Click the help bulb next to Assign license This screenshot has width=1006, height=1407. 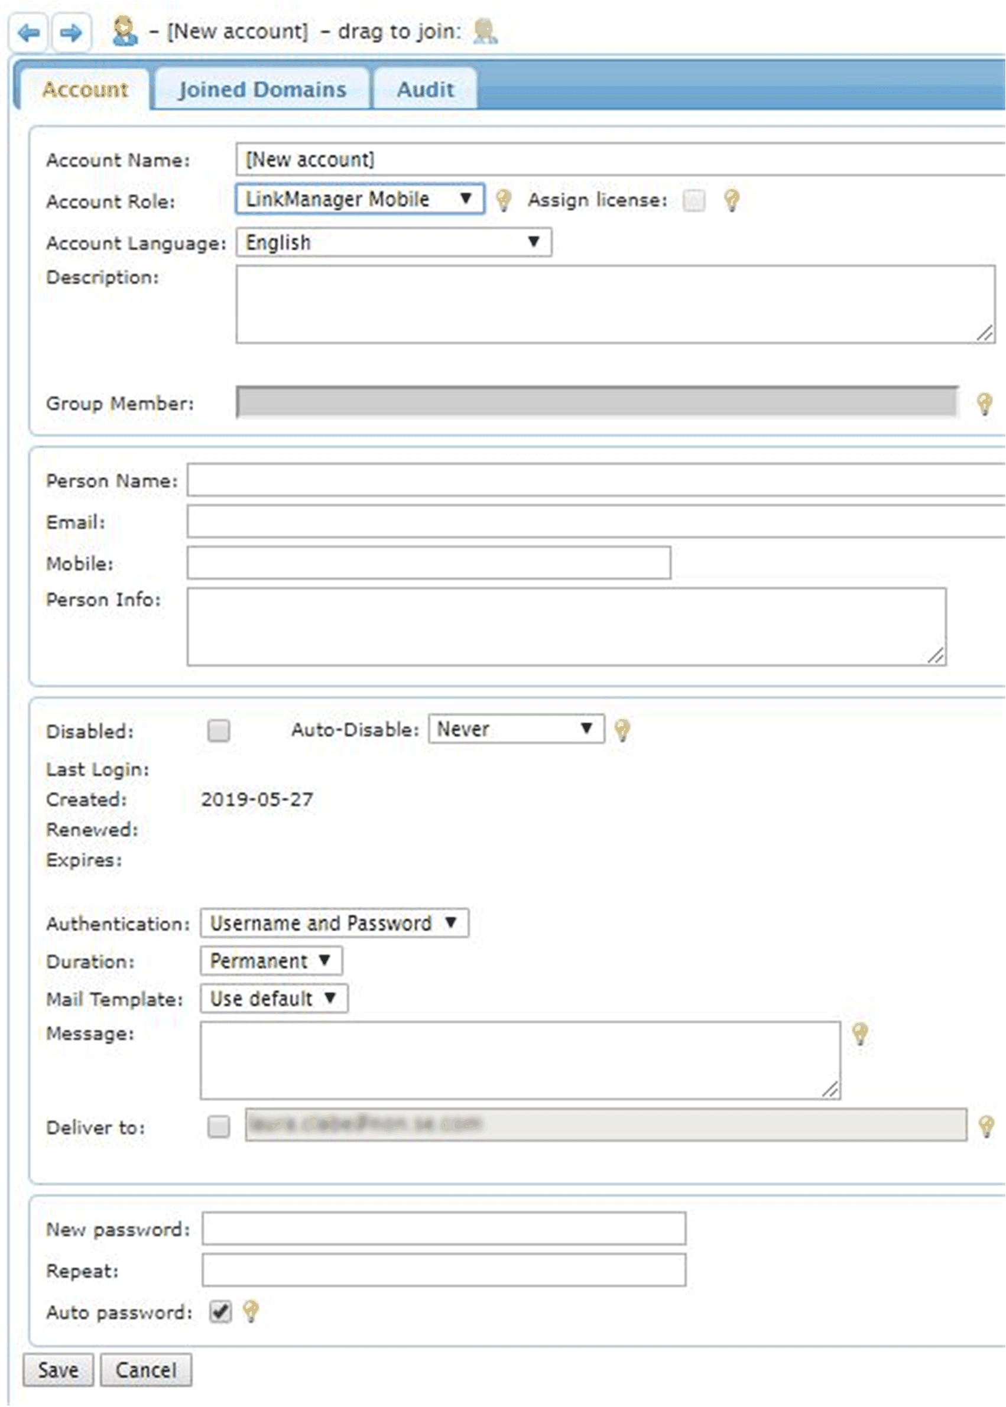pos(732,200)
